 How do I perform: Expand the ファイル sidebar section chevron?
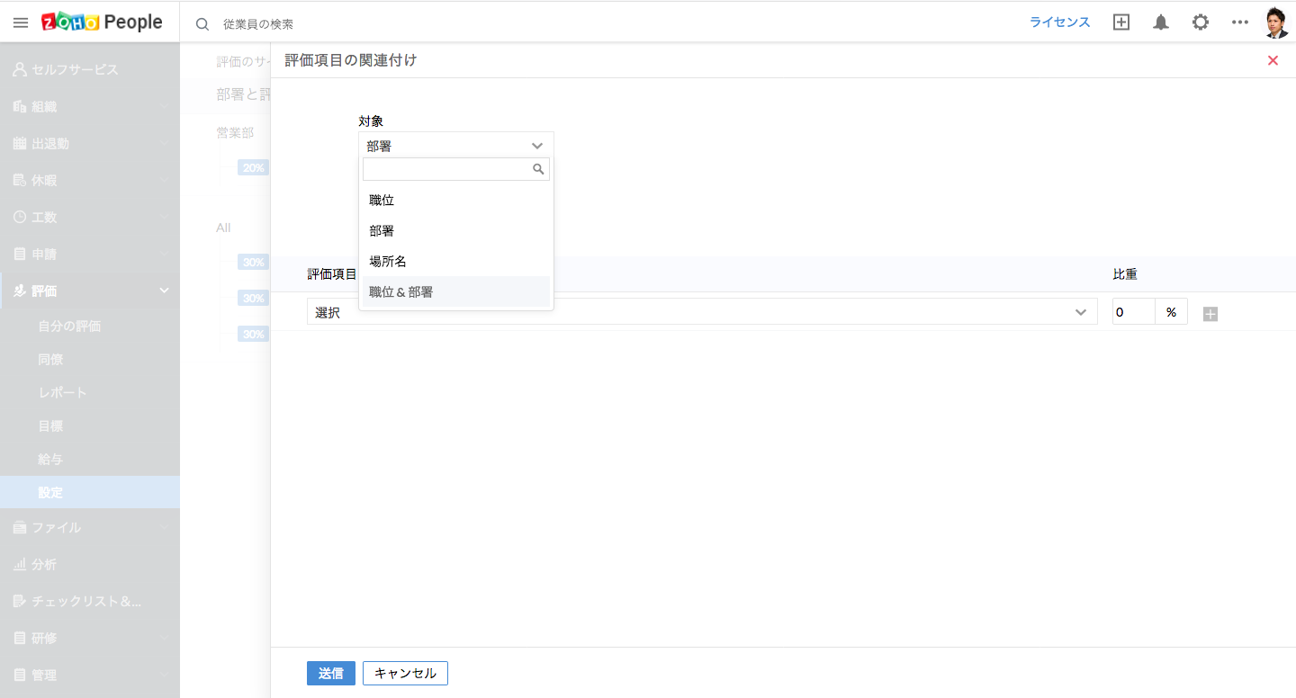pyautogui.click(x=164, y=527)
